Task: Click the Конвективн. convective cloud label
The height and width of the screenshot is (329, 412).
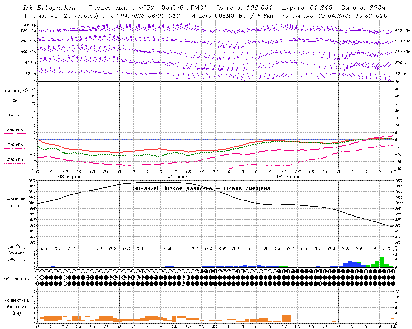Action: coord(17,300)
